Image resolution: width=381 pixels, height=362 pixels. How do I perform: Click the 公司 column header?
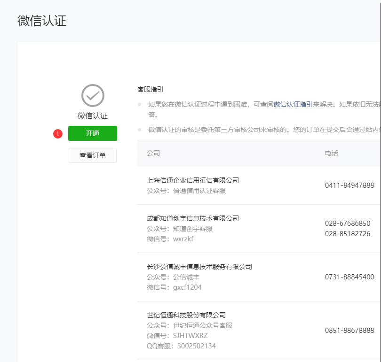click(153, 153)
